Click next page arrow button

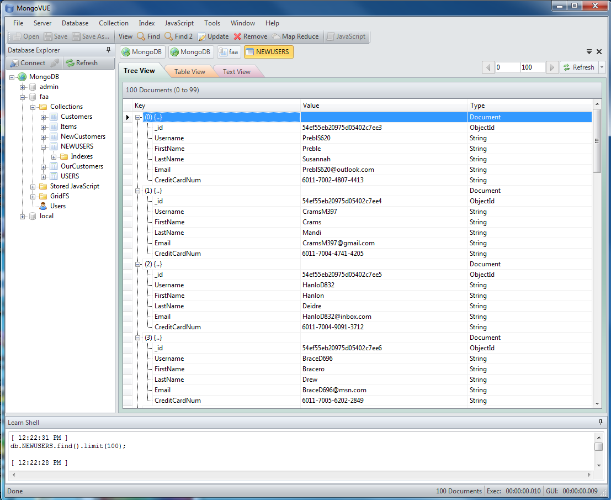(x=552, y=67)
